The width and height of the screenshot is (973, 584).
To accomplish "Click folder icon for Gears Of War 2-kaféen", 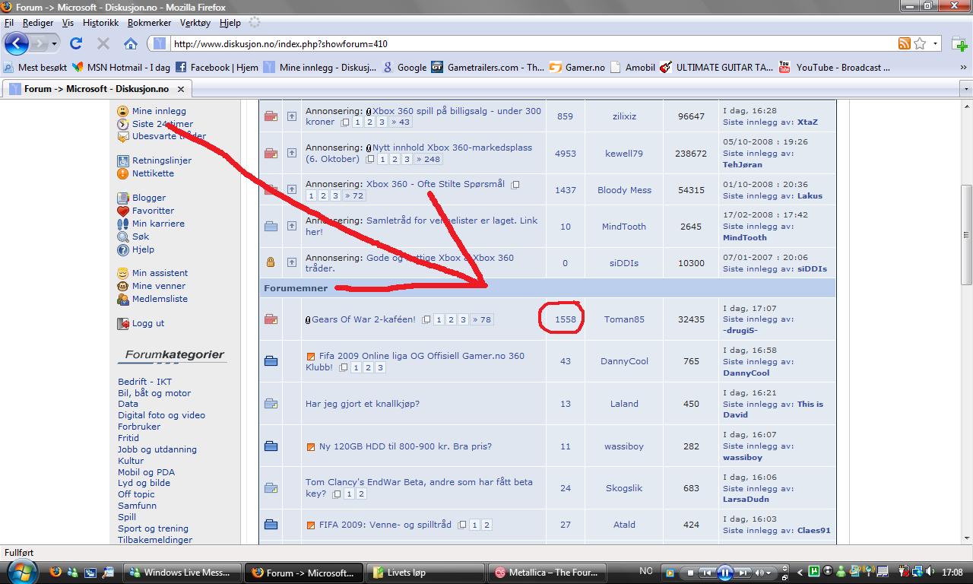I will (x=271, y=319).
